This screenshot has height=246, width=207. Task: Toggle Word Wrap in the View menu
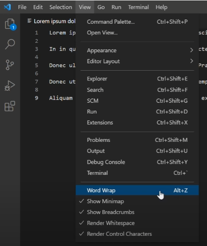tap(137, 190)
